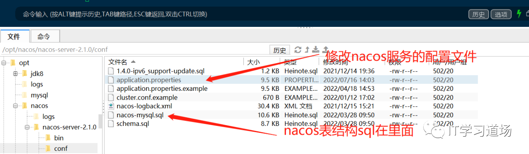Click the PROPERTI... type cell
The image size is (529, 154).
(x=301, y=80)
